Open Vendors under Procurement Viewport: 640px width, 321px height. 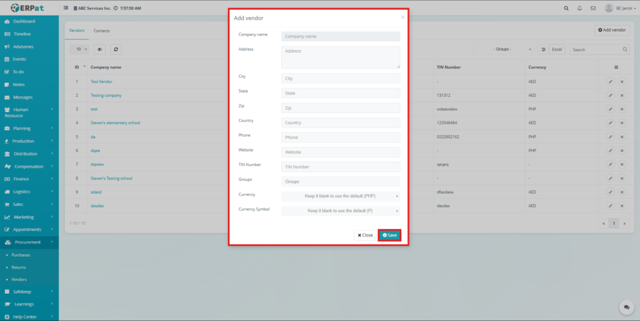point(19,279)
